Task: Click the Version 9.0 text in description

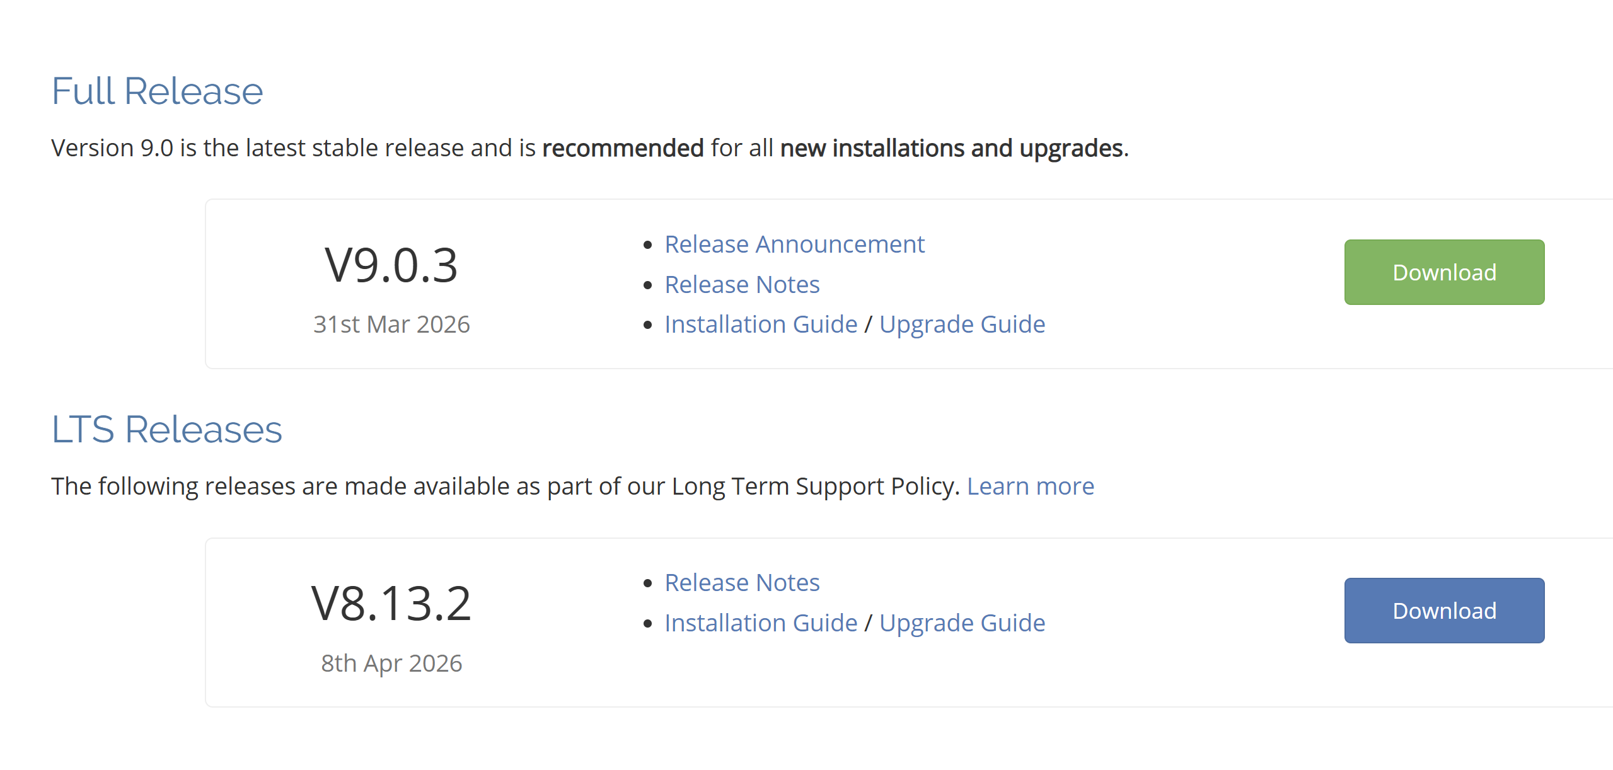Action: tap(112, 149)
